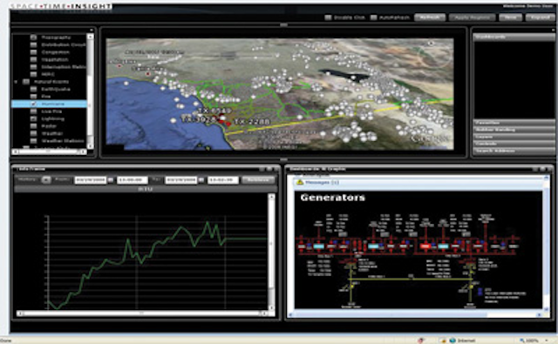Open the Dashboards section header
The image size is (558, 344).
click(x=514, y=37)
